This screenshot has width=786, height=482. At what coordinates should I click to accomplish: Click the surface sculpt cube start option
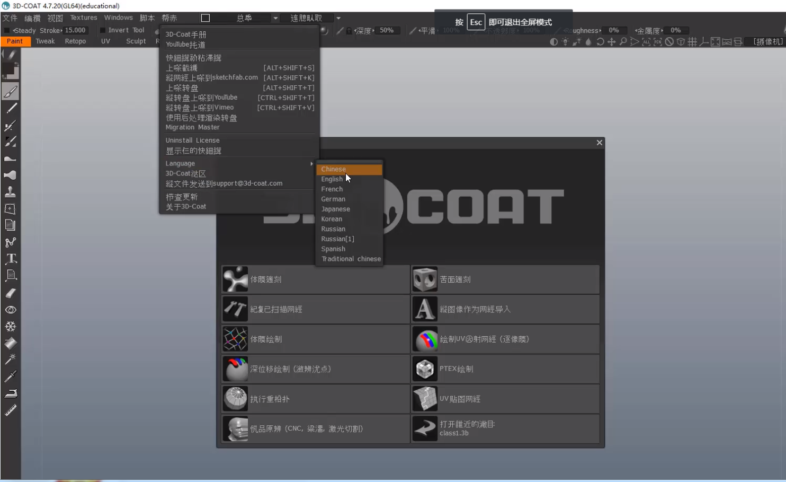coord(505,279)
